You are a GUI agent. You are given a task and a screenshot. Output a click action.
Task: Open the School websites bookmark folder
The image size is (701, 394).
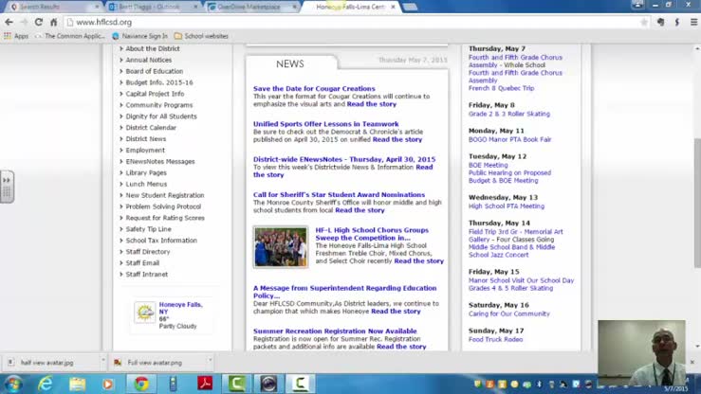(x=201, y=36)
